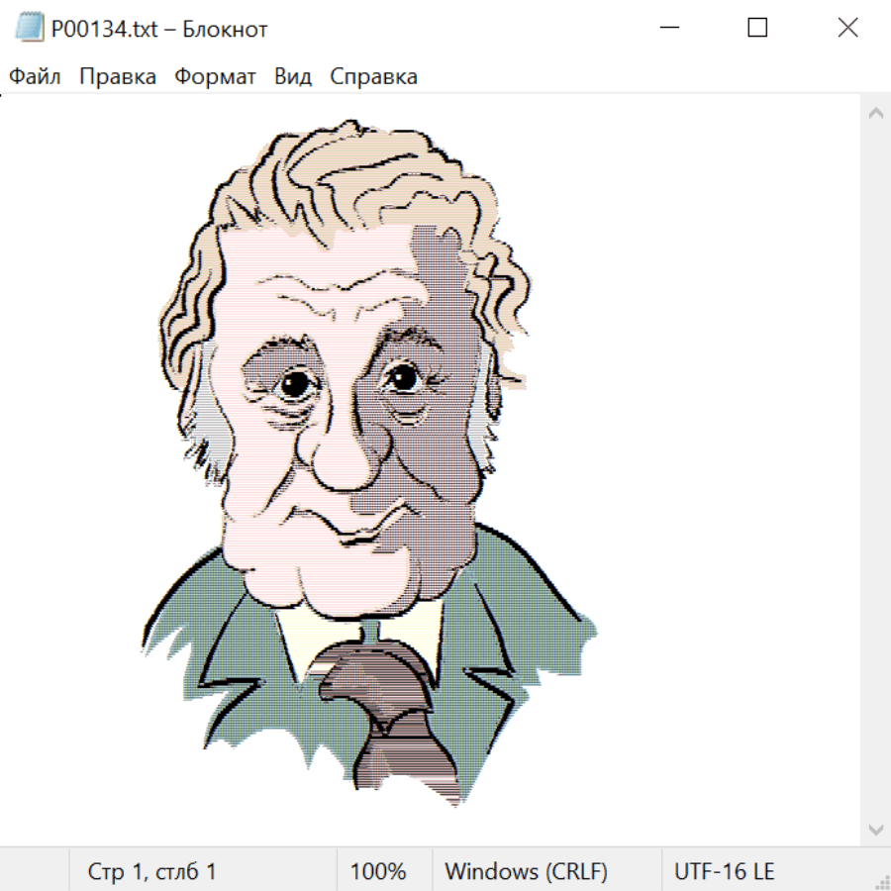Open the Файл menu
891x891 pixels.
point(35,77)
